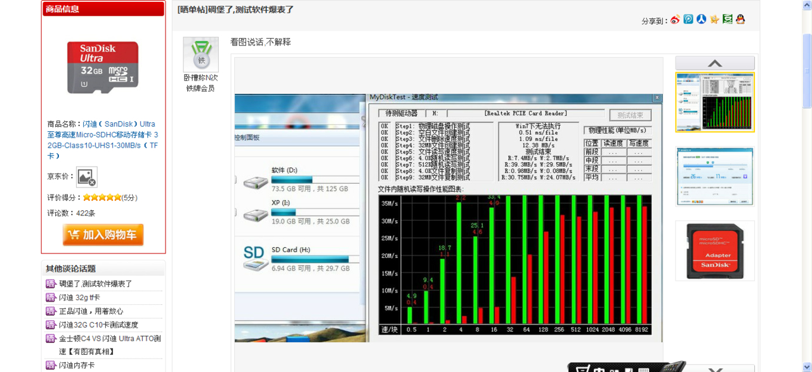812x372 pixels.
Task: Open topic 金士顿C4 VS 闪迪 Ultra ATTO测速
Action: [x=110, y=345]
